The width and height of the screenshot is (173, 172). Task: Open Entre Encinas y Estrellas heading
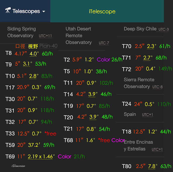pyautogui.click(x=138, y=145)
